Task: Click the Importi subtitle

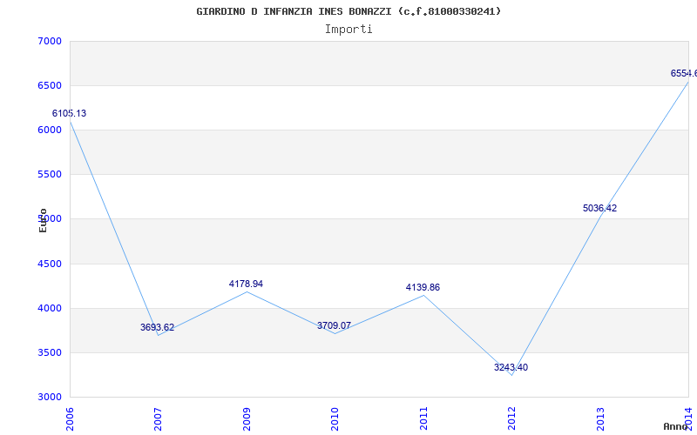Action: 348,30
